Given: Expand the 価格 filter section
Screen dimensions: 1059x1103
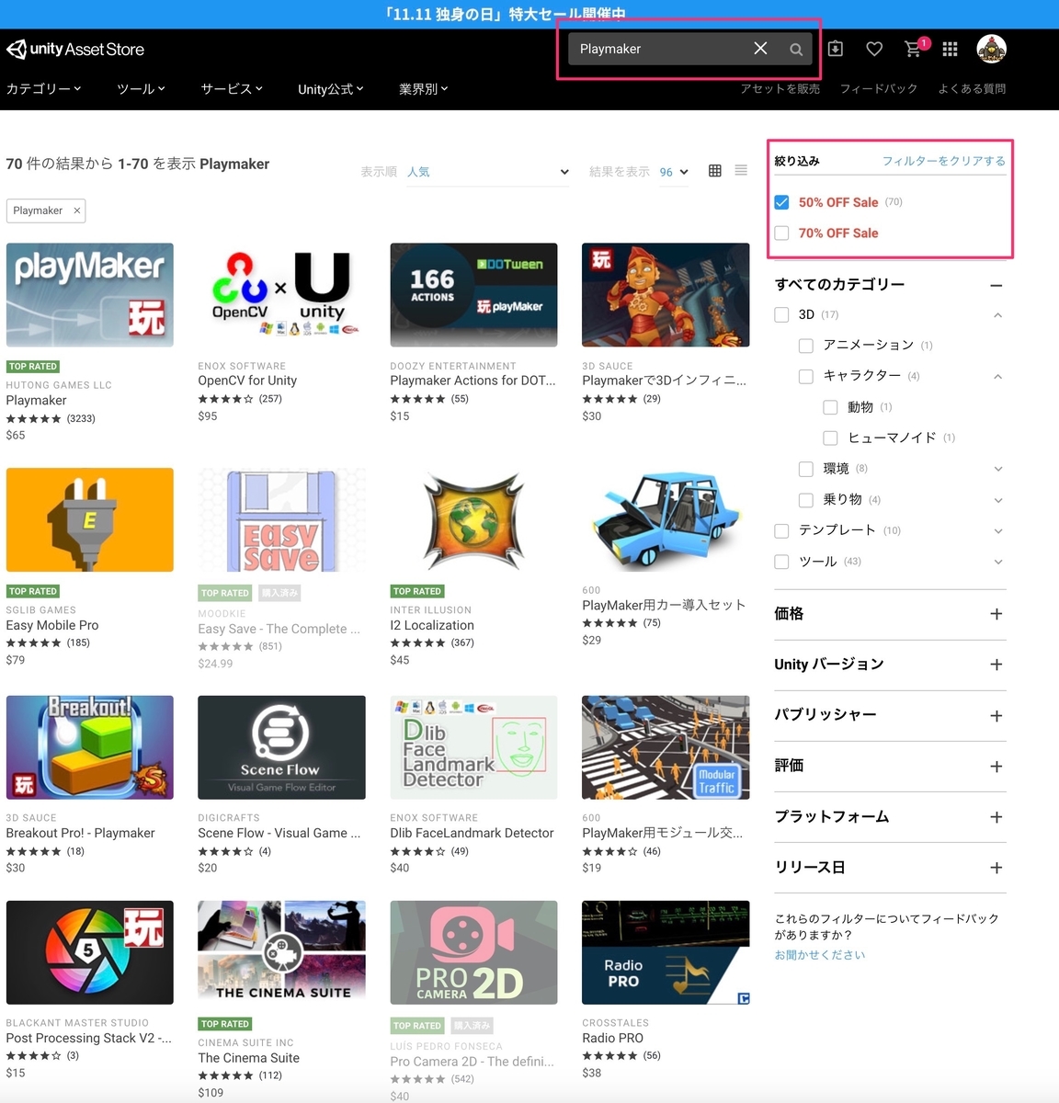Looking at the screenshot, I should 996,614.
